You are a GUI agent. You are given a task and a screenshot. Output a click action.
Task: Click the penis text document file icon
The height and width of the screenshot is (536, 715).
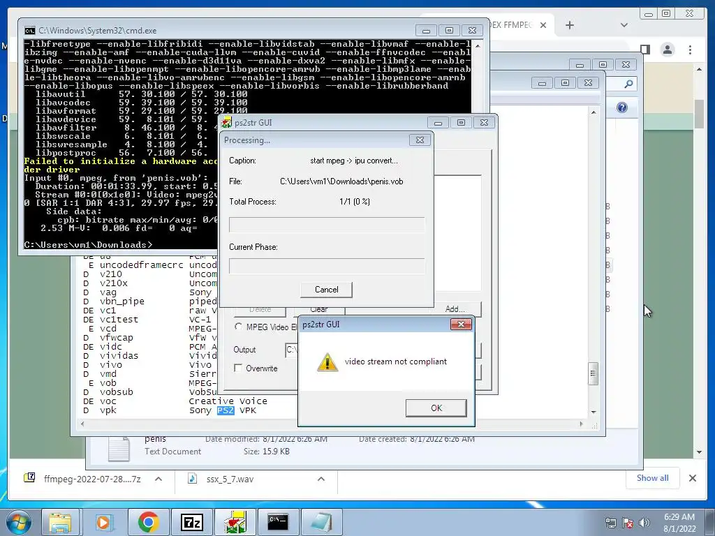tap(119, 449)
